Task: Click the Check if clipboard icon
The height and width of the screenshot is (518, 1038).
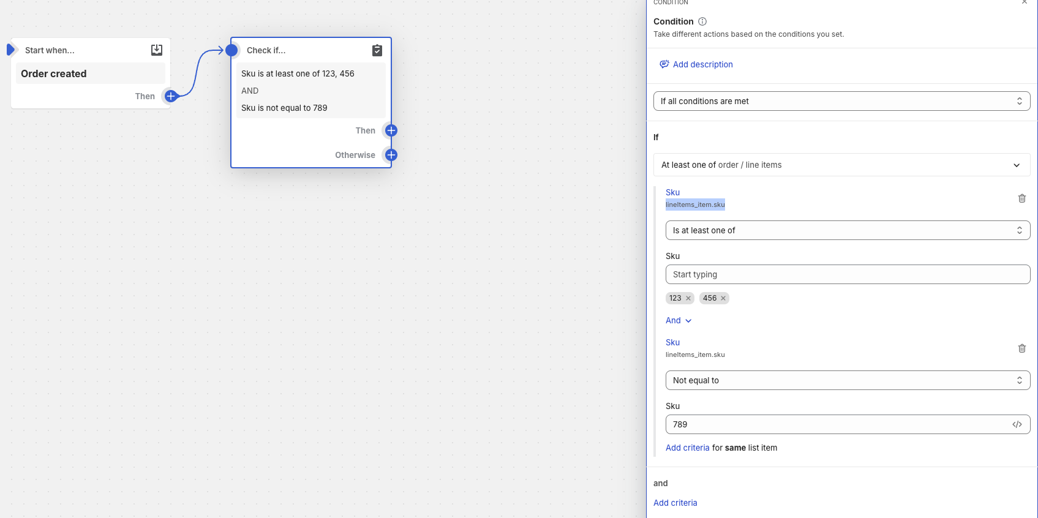Action: click(x=377, y=50)
